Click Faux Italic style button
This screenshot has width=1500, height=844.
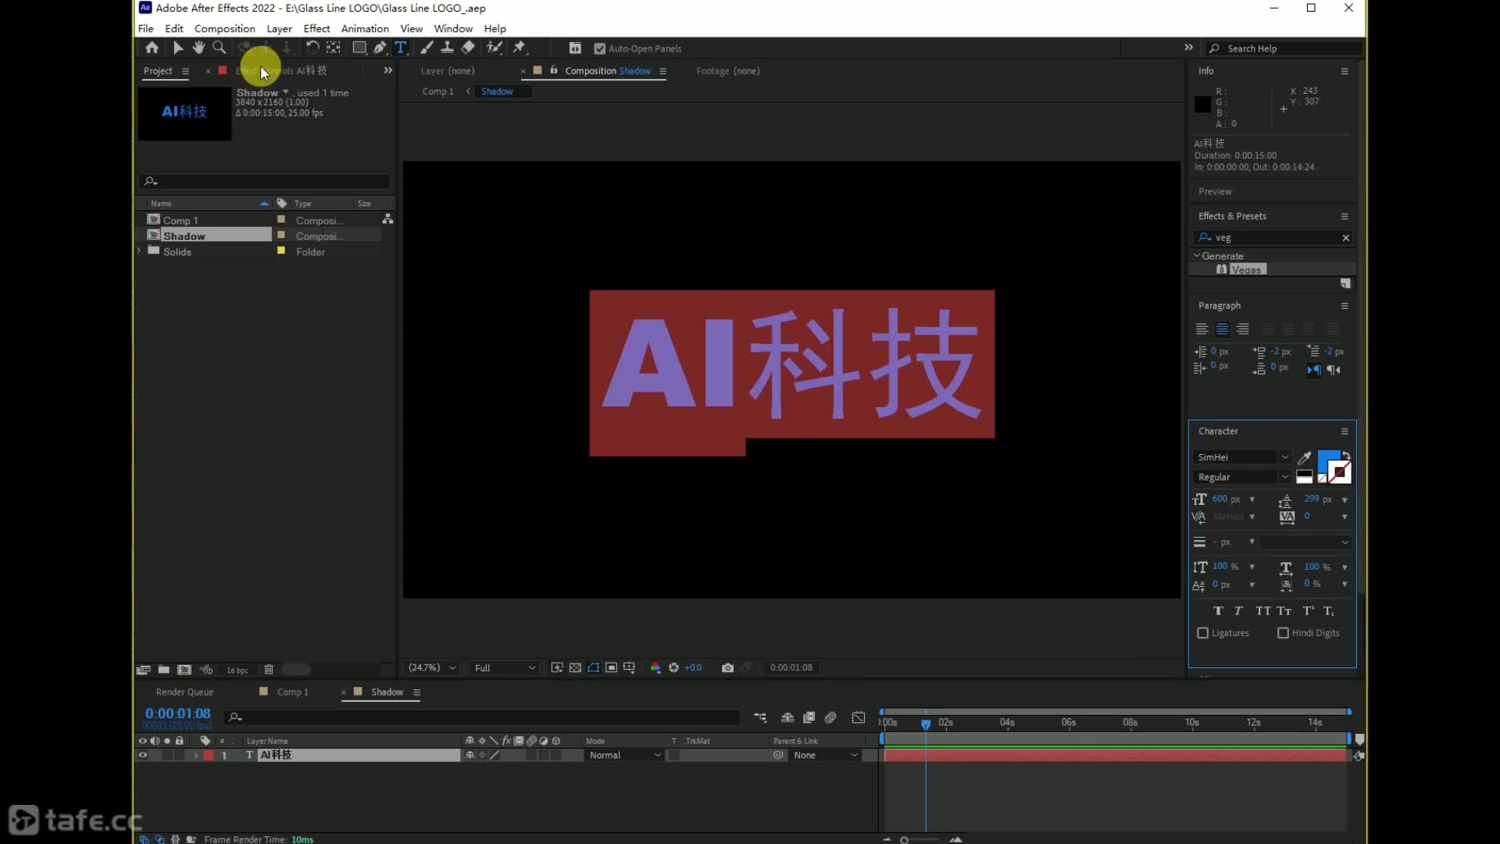(1238, 611)
